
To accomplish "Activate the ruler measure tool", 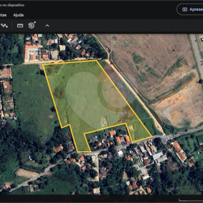I will pos(20,26).
